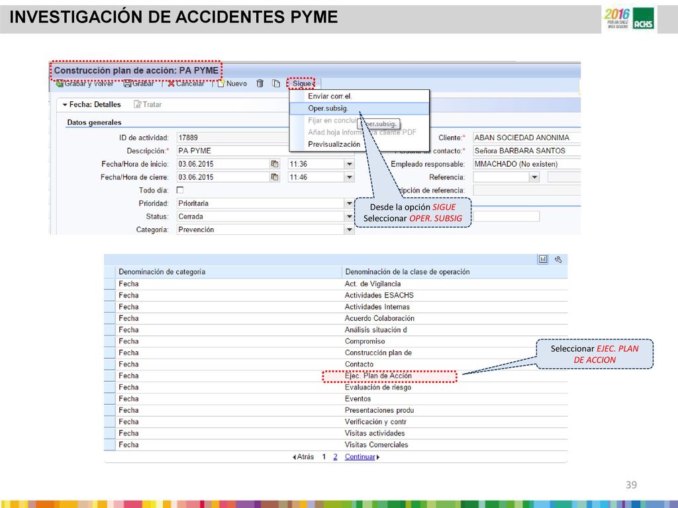The image size is (678, 508).
Task: Open calendar picker for Fecha/Hora de inicio
Action: (275, 164)
